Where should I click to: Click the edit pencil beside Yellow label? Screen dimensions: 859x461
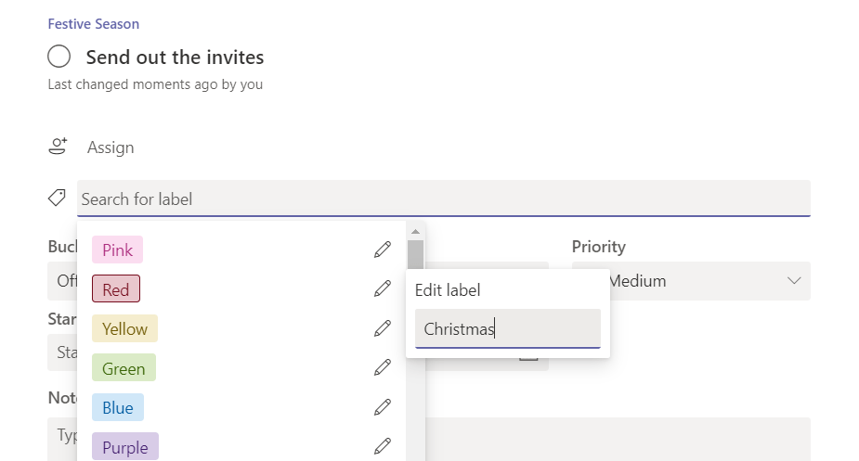[x=382, y=328]
